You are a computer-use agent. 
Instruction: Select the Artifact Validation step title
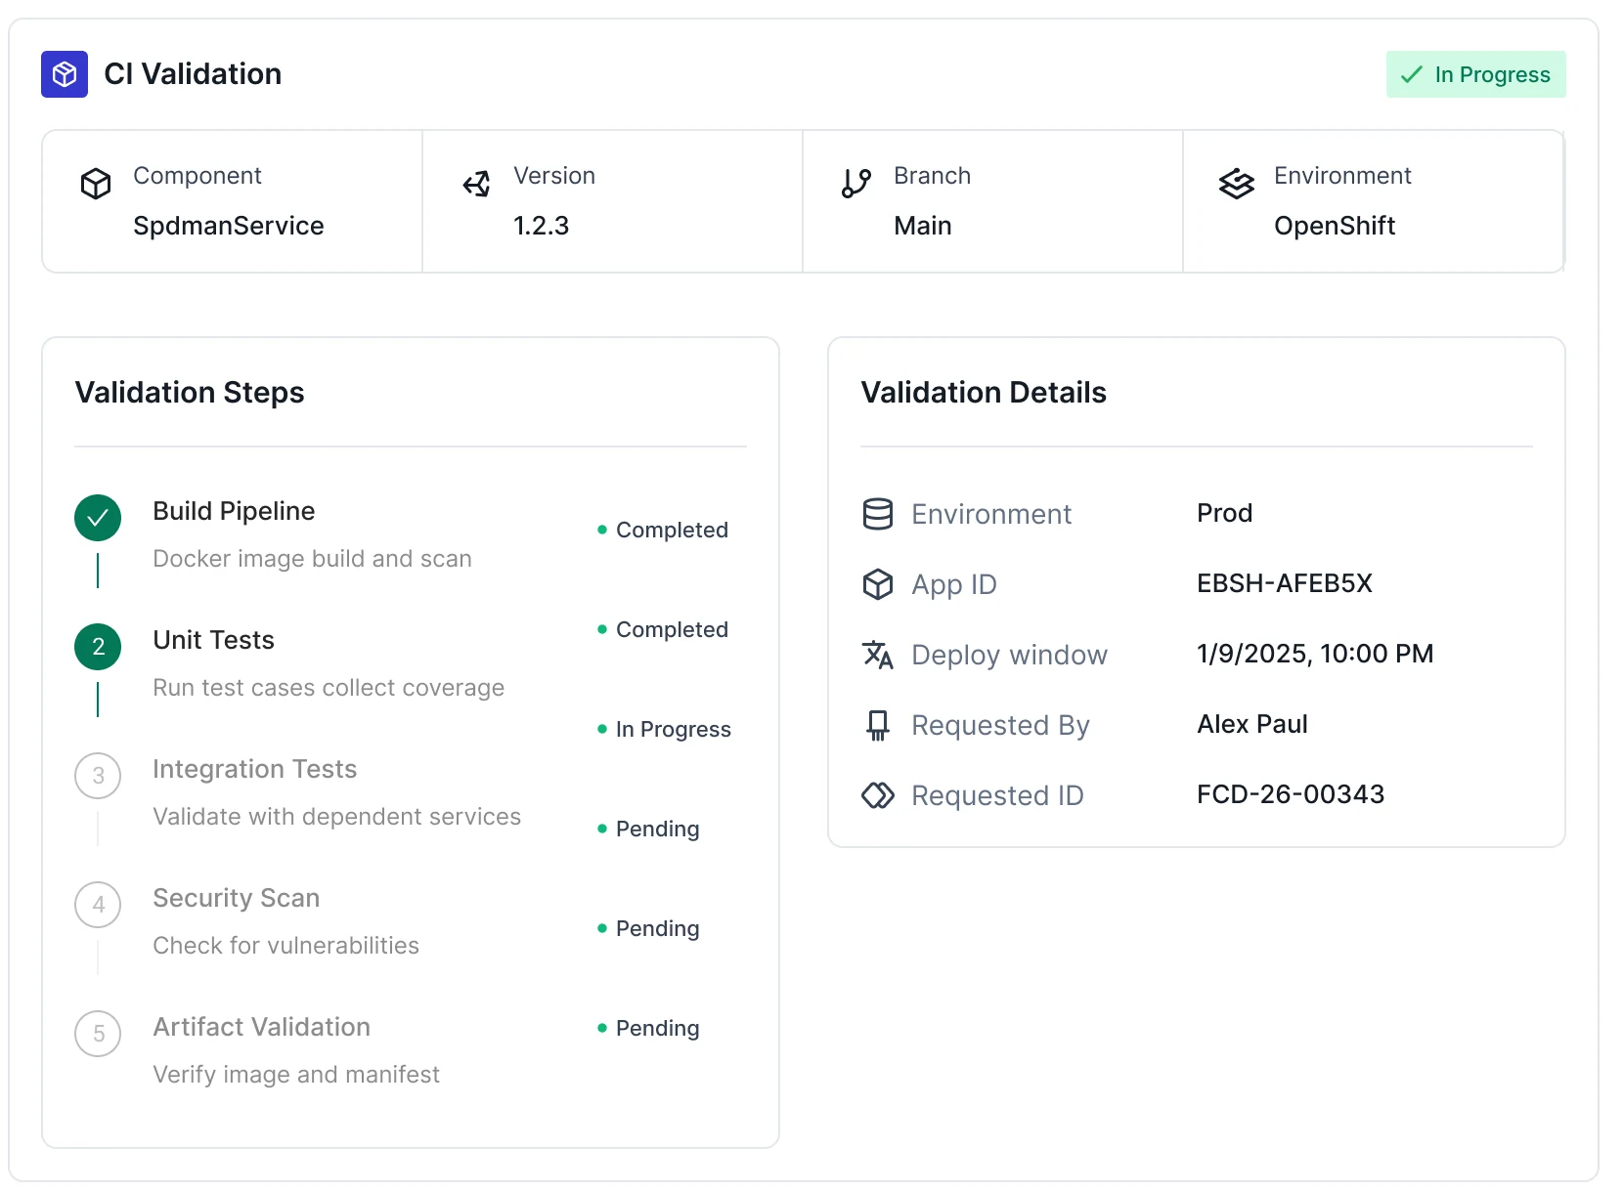click(261, 1027)
